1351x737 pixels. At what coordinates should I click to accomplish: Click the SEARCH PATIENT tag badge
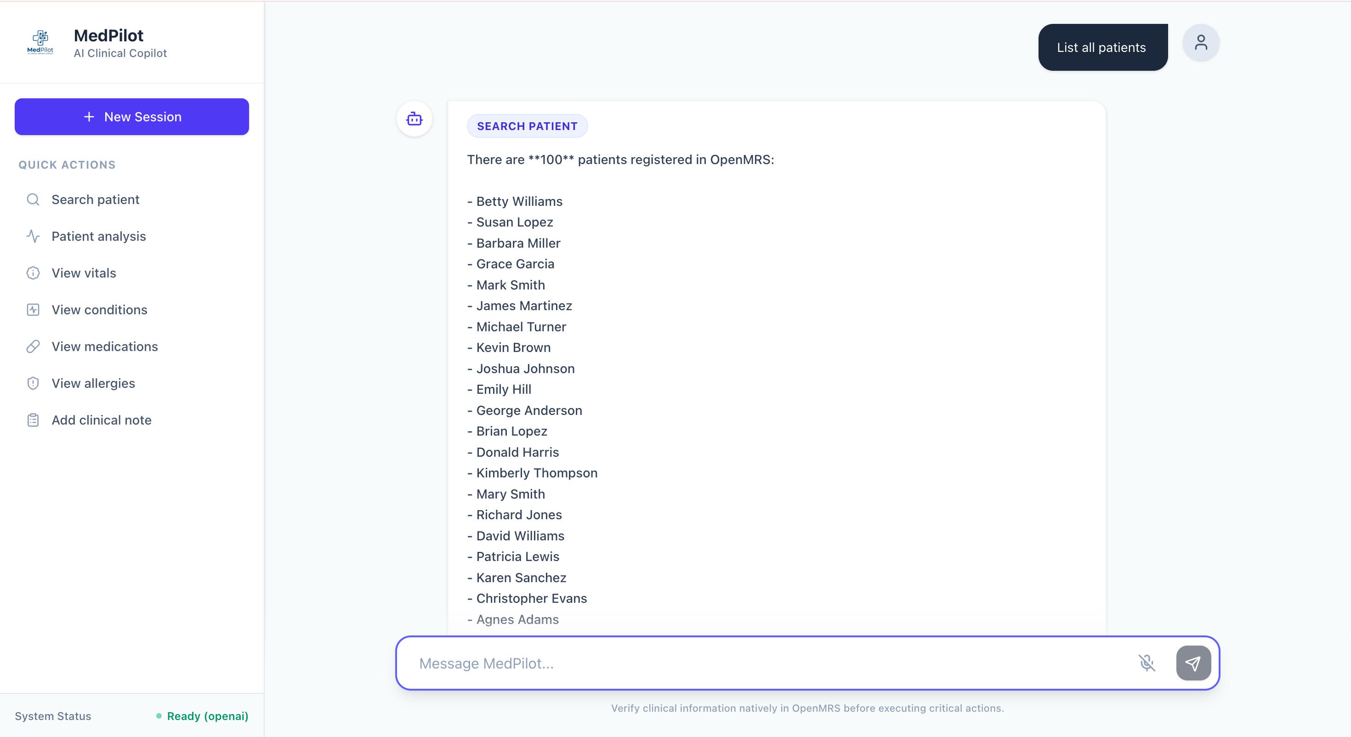[527, 126]
